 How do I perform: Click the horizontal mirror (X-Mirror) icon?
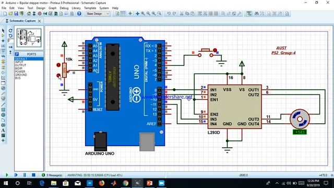(x=10, y=47)
